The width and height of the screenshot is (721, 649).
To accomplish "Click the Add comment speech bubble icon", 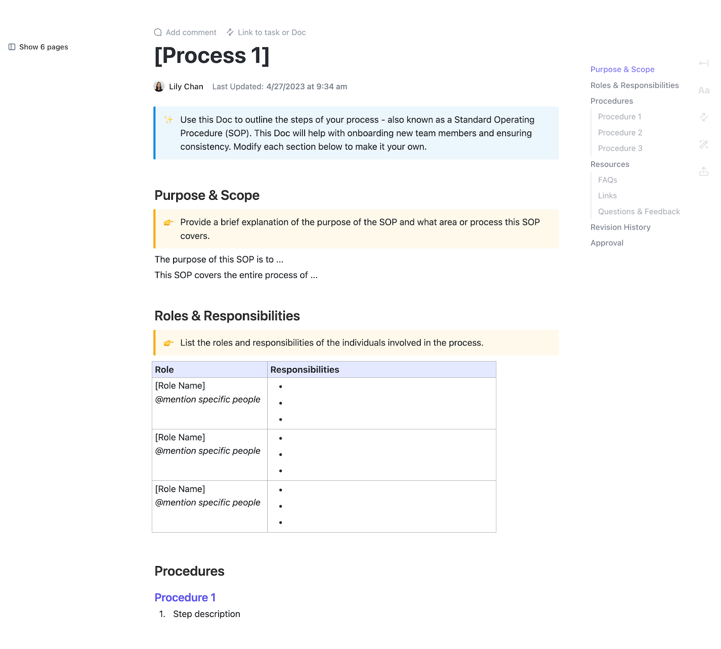I will click(158, 32).
